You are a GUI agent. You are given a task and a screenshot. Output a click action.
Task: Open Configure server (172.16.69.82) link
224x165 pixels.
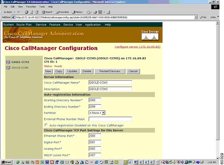click(137, 47)
